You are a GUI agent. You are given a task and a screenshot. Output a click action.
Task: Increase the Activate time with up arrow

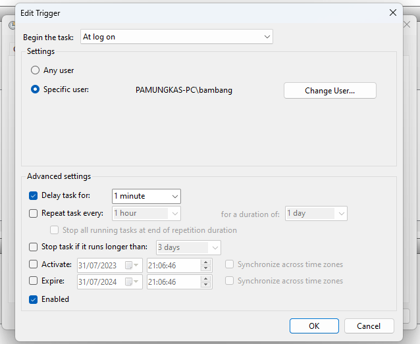click(x=205, y=262)
